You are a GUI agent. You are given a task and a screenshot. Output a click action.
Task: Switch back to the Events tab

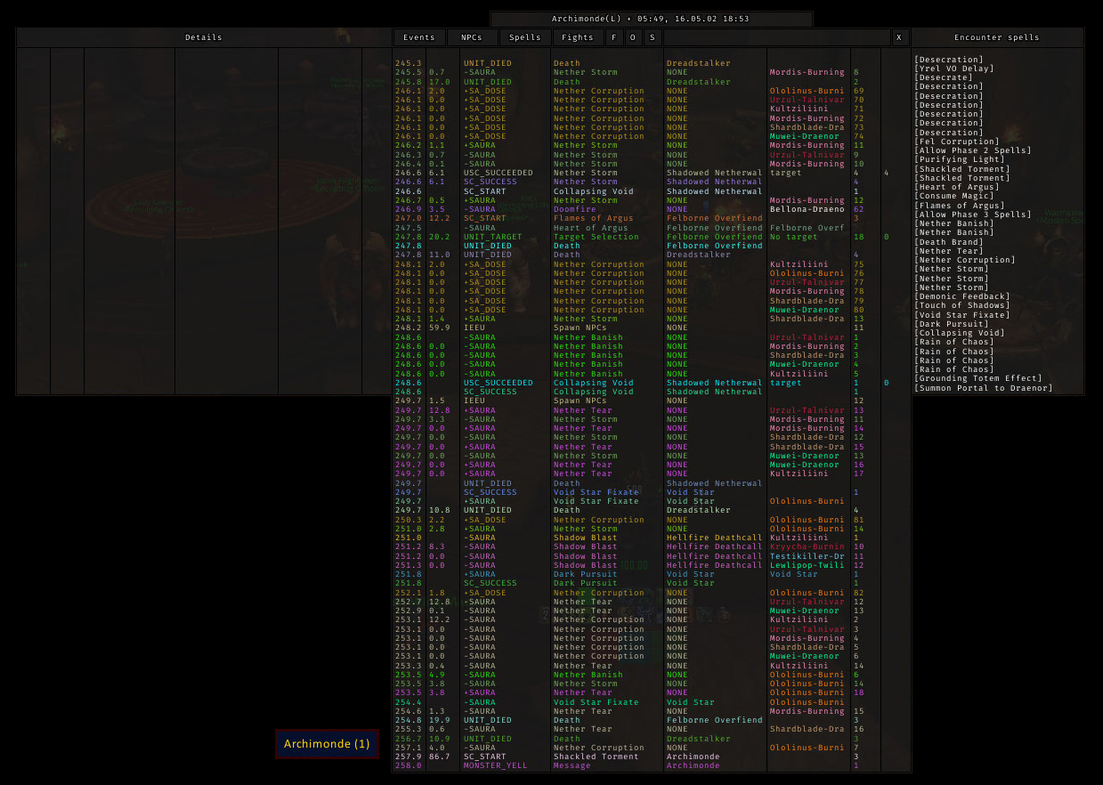tap(418, 37)
